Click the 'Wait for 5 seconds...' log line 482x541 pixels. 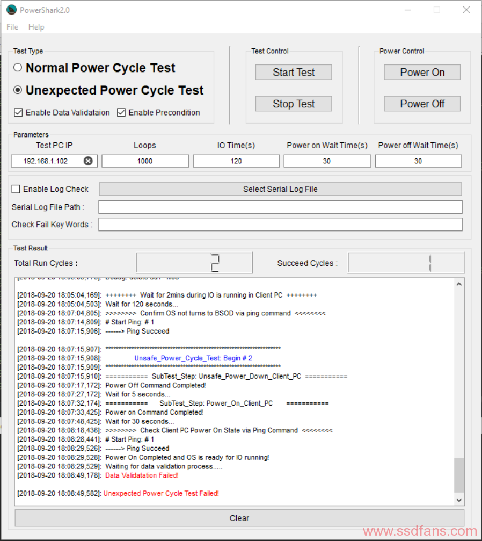pyautogui.click(x=137, y=394)
